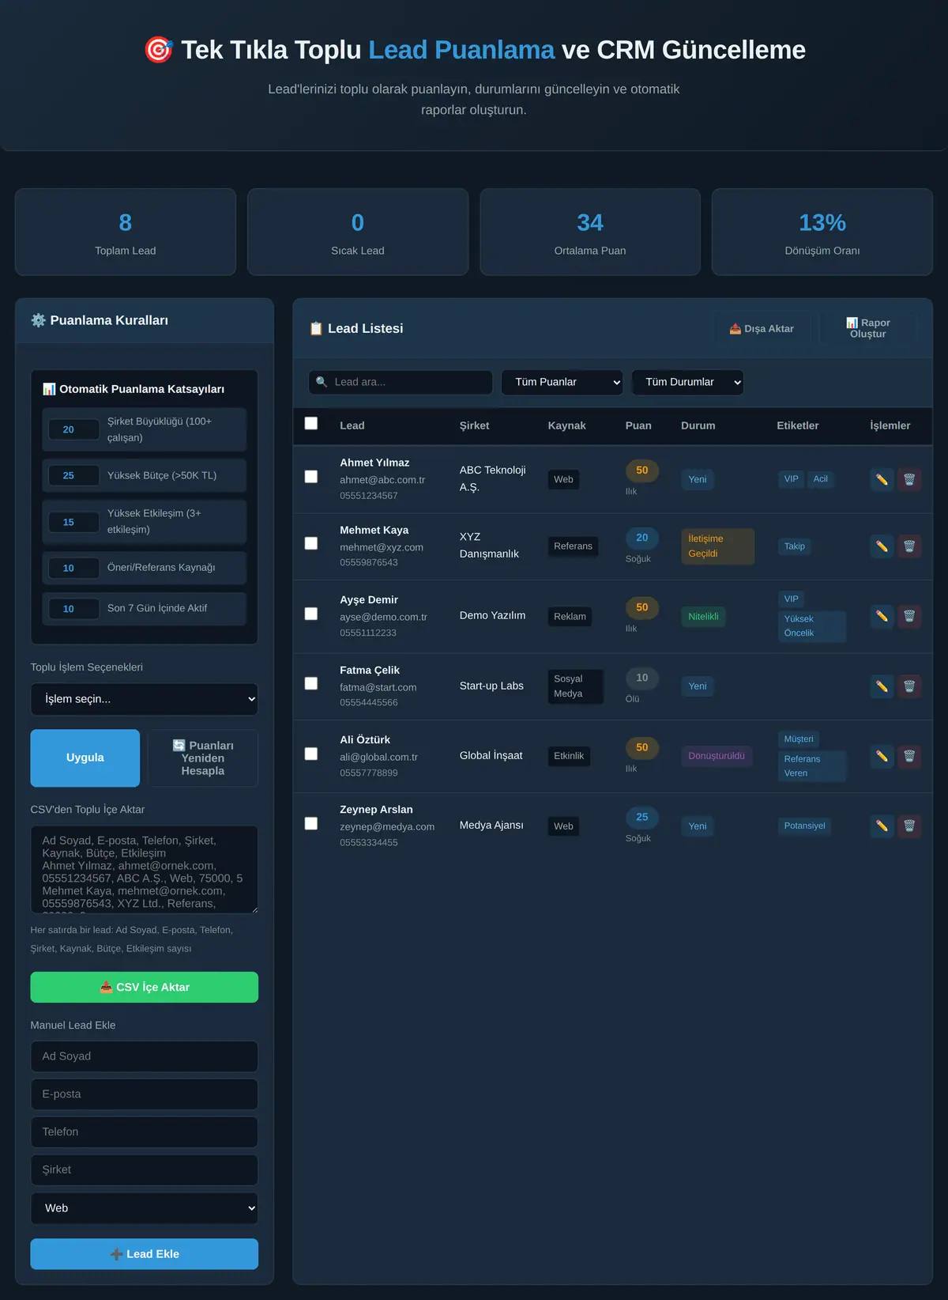
Task: Open edit for Ayşe Demir lead
Action: click(x=882, y=616)
